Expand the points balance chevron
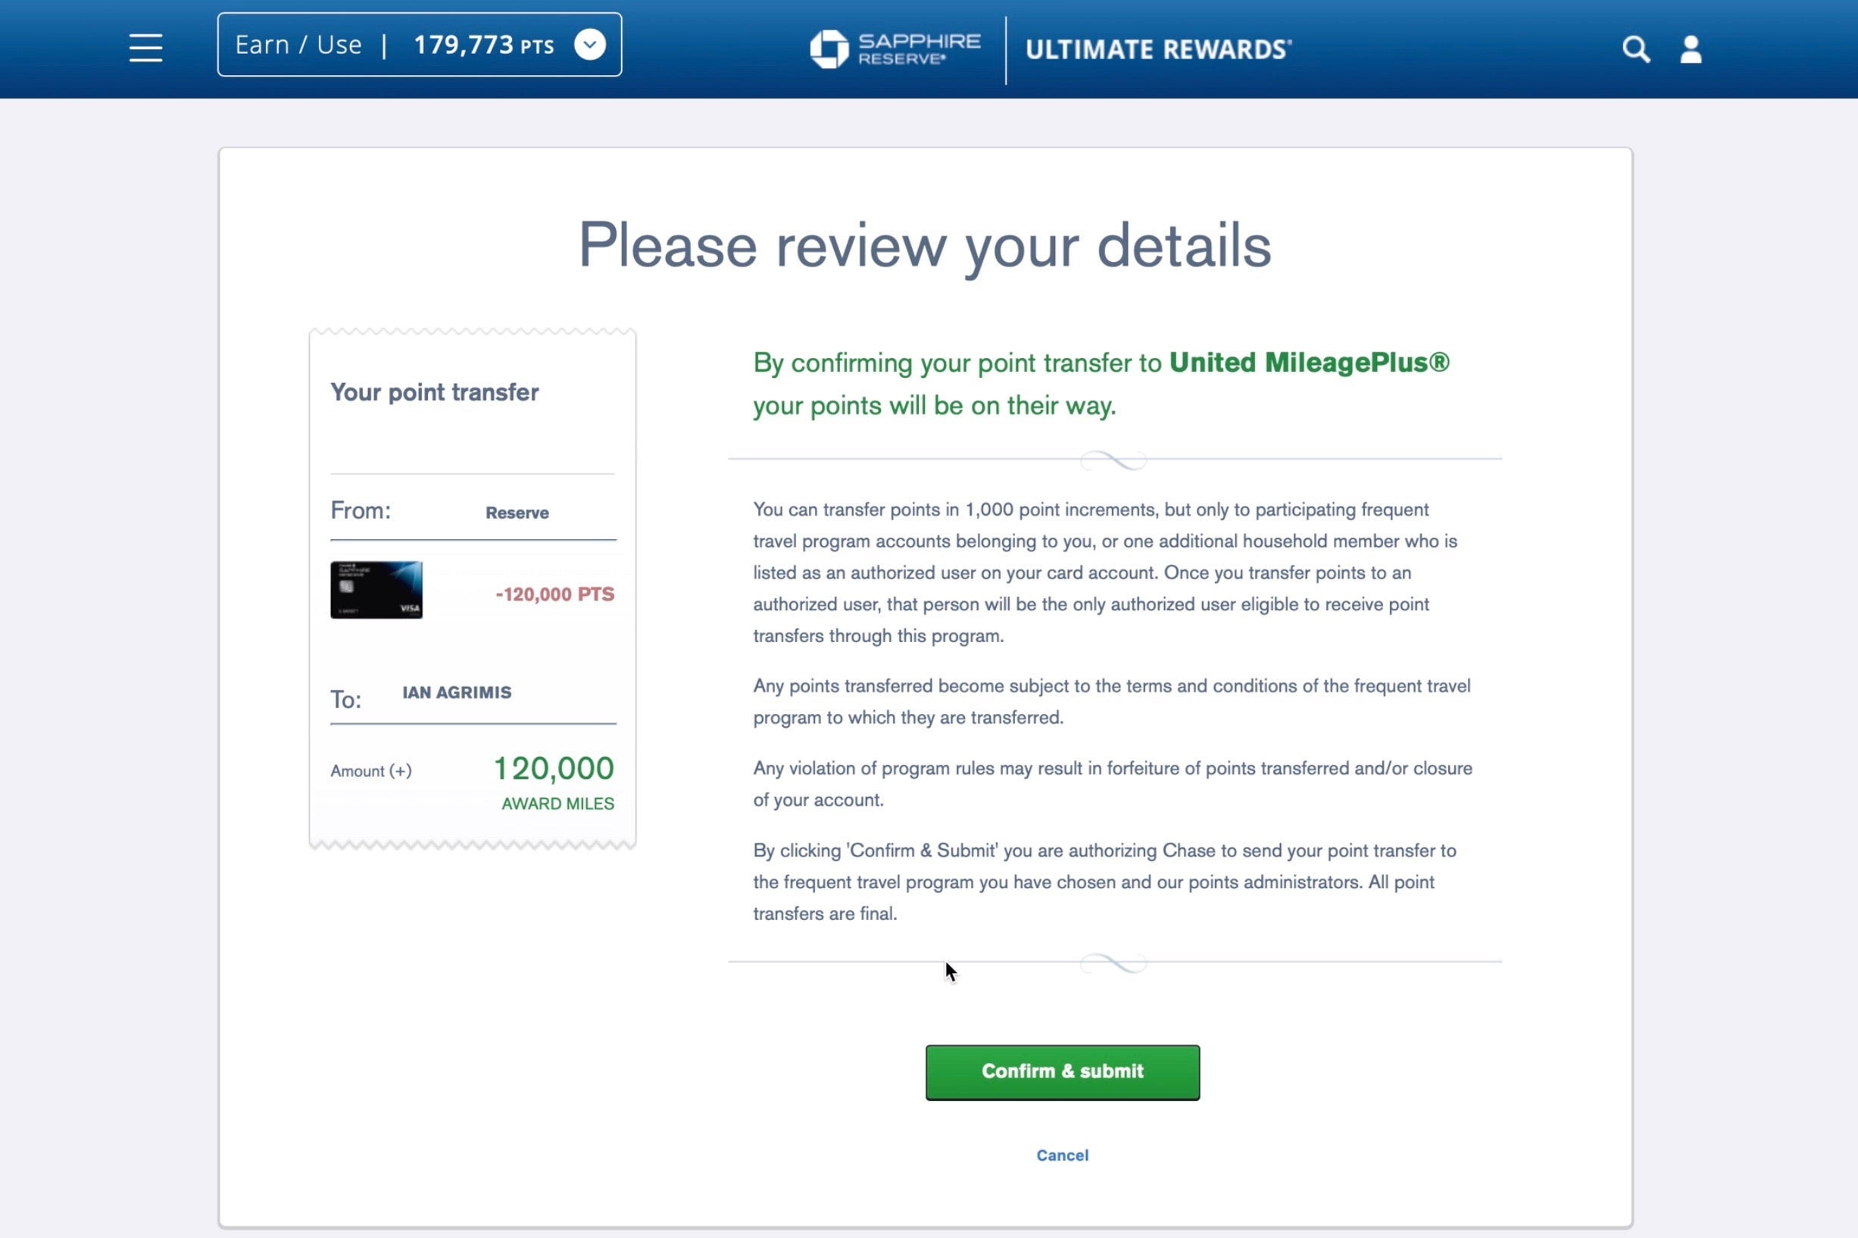Image resolution: width=1858 pixels, height=1238 pixels. (x=590, y=44)
